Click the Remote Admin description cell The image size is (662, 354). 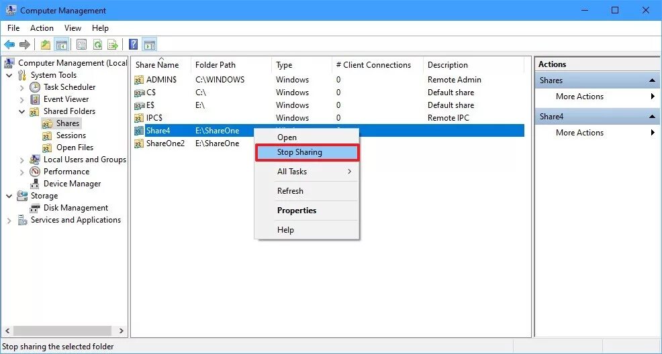coord(455,80)
